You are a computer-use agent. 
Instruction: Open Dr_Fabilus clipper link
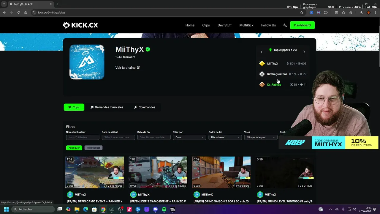[x=274, y=85]
